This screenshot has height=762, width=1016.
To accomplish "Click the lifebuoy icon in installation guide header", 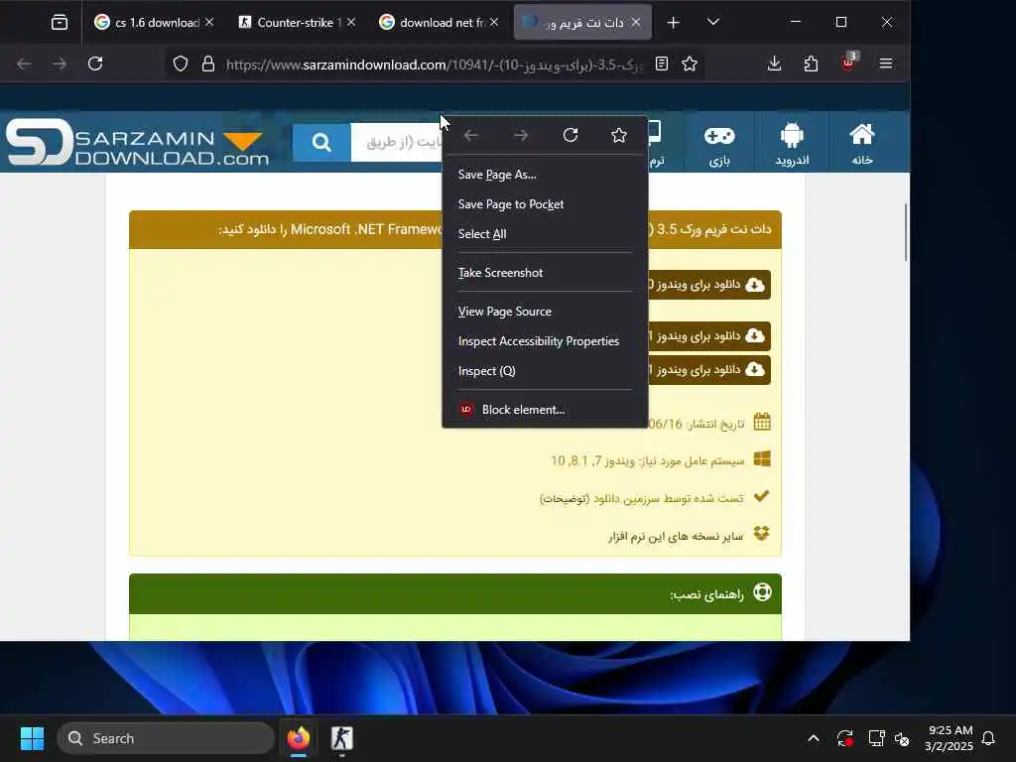I will coord(763,592).
